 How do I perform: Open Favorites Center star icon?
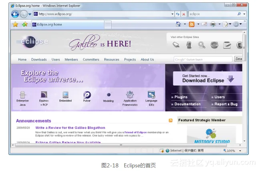[15, 24]
